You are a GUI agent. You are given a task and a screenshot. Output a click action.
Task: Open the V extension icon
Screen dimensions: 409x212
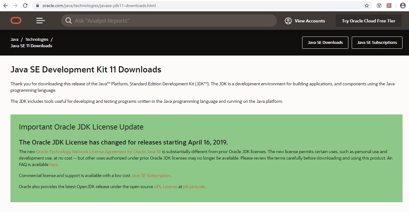(x=379, y=5)
